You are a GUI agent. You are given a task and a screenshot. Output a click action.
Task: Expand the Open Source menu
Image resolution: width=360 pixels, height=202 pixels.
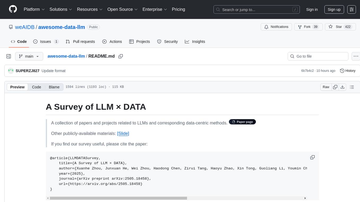(123, 9)
